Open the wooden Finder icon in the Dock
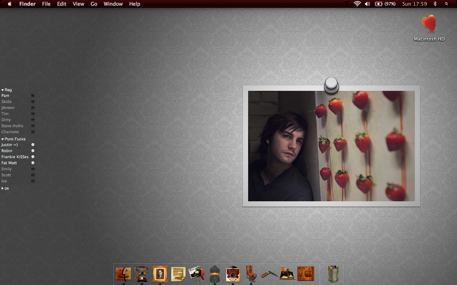 [124, 274]
